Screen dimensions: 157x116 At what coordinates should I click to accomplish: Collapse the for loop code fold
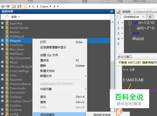(x=130, y=23)
